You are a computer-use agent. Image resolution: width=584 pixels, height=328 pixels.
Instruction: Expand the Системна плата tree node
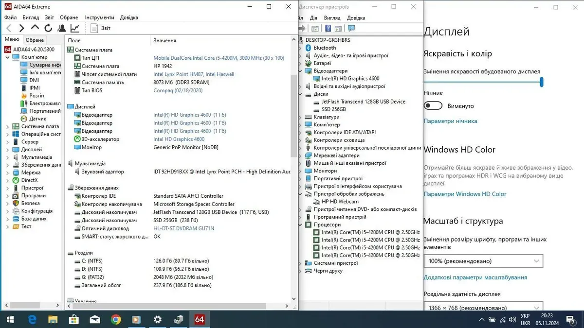tap(8, 126)
